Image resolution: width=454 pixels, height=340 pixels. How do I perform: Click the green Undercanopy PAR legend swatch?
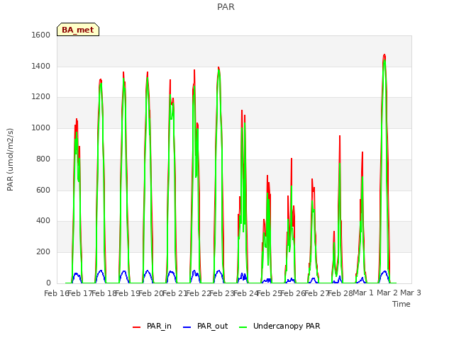coord(243,327)
